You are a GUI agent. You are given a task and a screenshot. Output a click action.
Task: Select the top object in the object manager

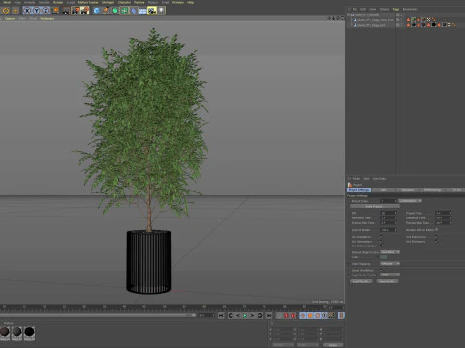point(366,14)
